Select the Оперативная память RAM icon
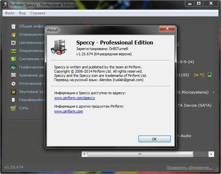The width and height of the screenshot is (221, 174). coord(13,51)
